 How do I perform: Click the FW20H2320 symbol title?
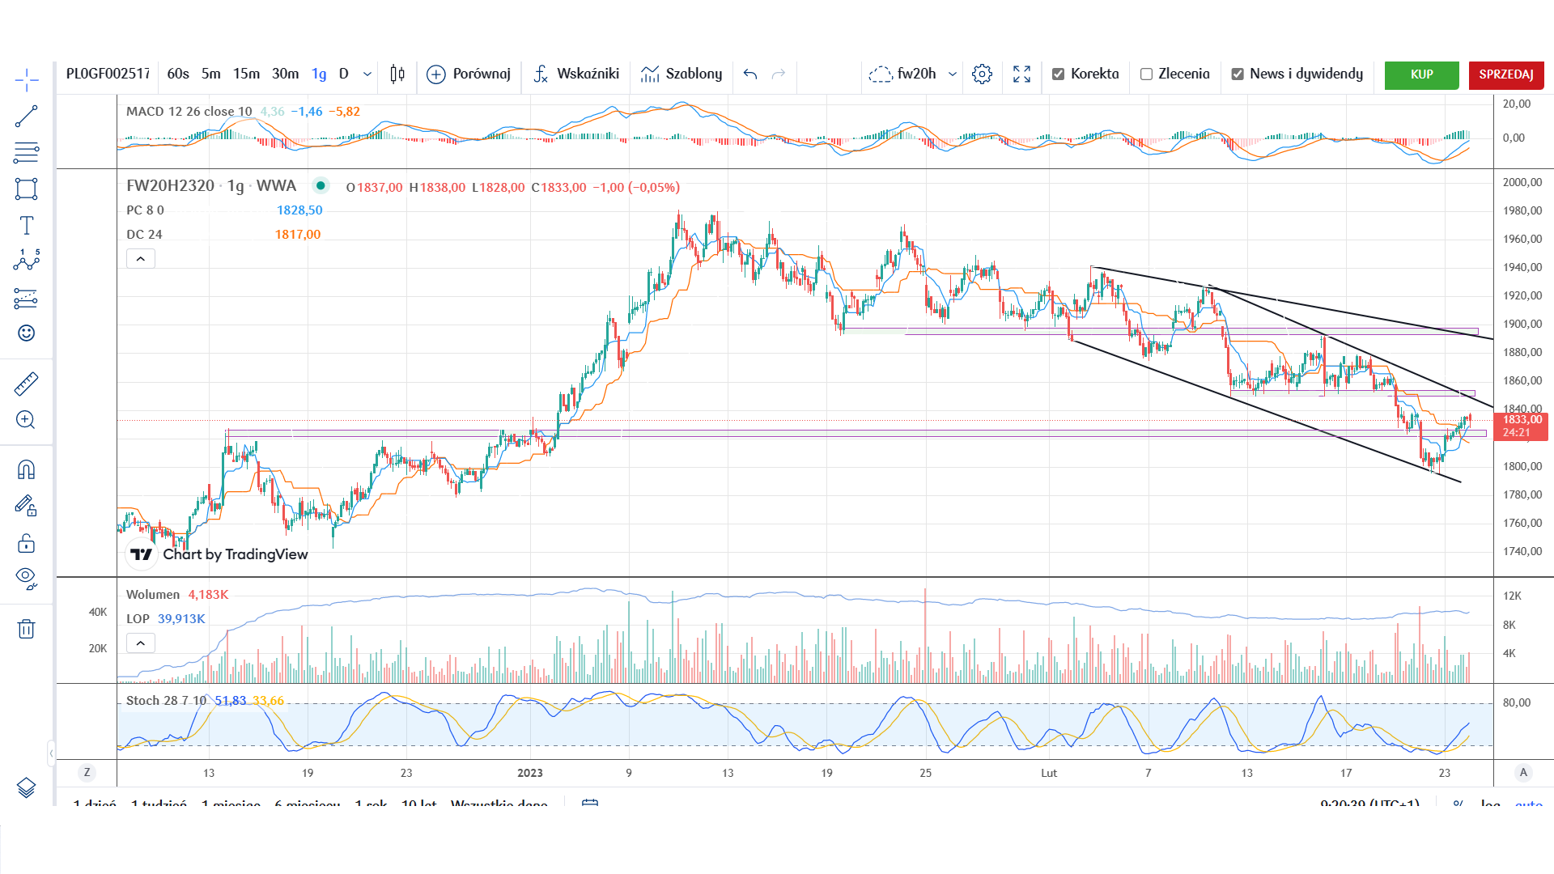coord(170,186)
